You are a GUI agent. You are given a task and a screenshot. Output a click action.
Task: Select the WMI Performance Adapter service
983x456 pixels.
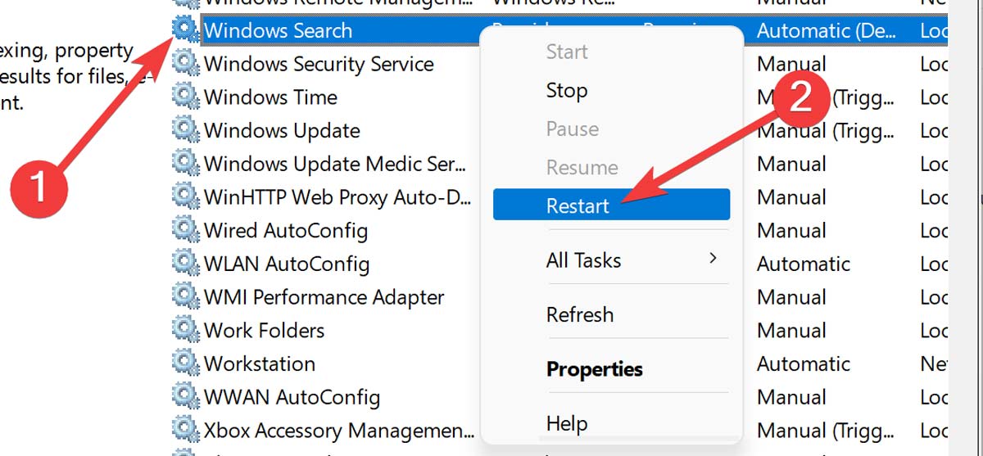point(324,297)
